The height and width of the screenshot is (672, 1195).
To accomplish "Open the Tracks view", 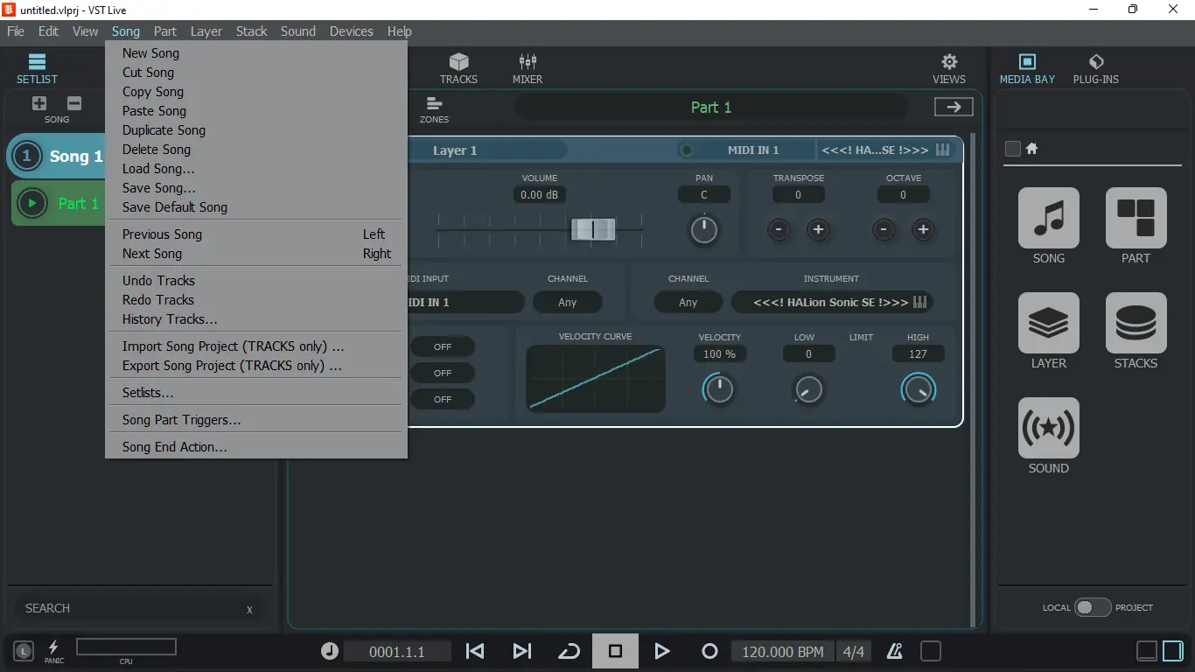I will 458,68.
